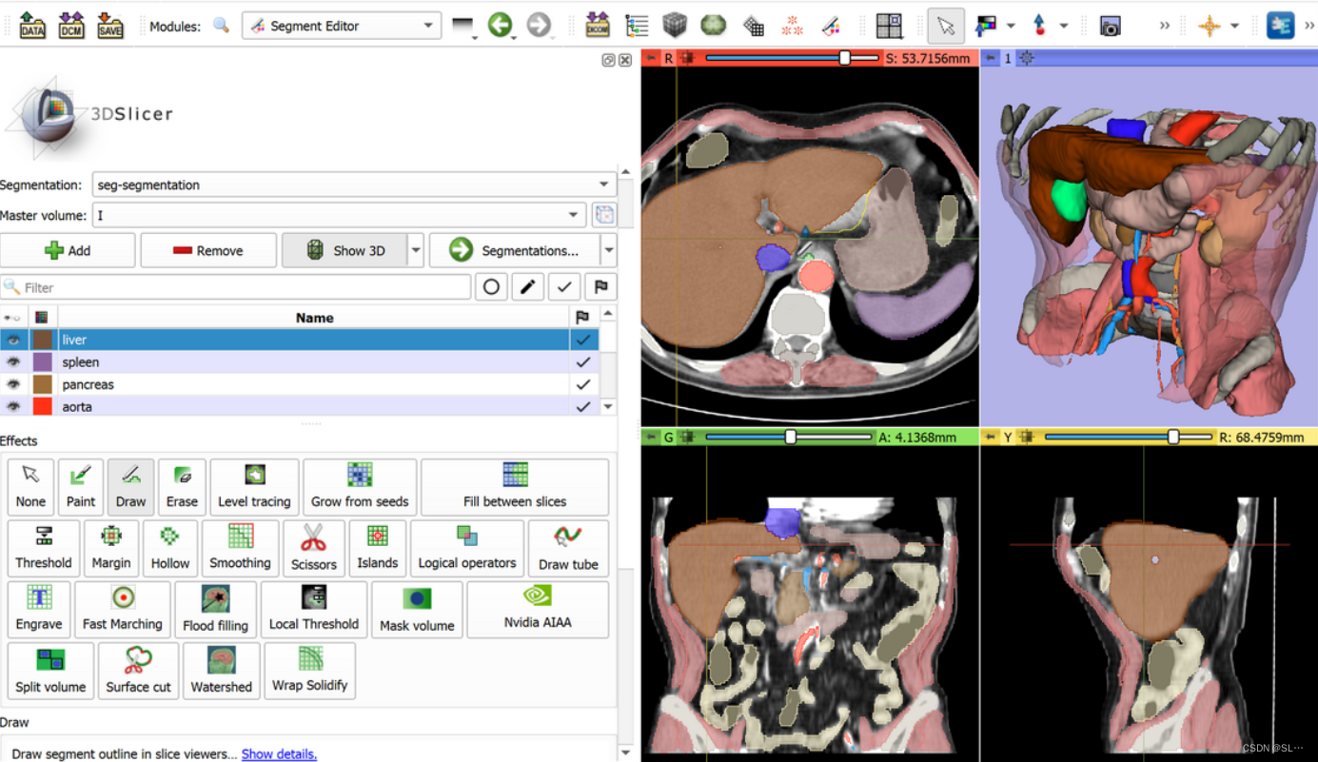Image resolution: width=1318 pixels, height=762 pixels.
Task: Activate the Erase effect
Action: tap(182, 486)
